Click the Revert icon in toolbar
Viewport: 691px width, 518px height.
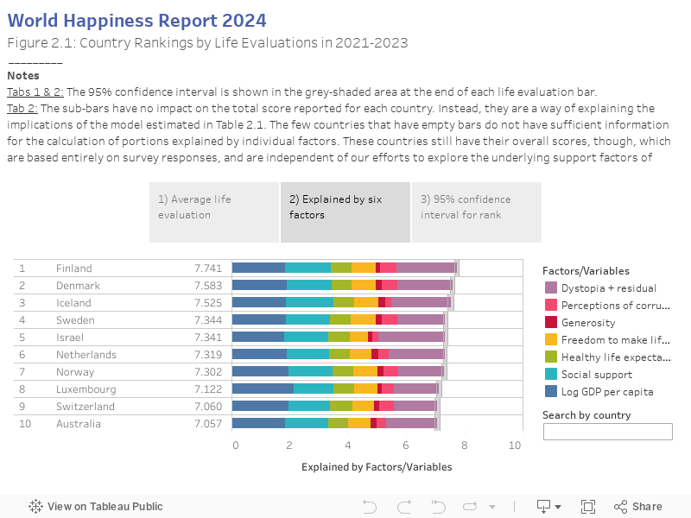pos(438,507)
